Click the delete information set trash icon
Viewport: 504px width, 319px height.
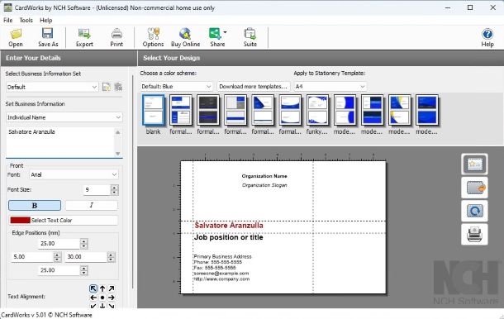(x=118, y=87)
